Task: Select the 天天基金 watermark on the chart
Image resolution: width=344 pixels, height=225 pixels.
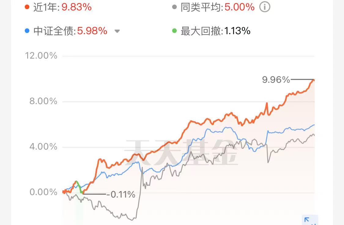Action: [181, 152]
